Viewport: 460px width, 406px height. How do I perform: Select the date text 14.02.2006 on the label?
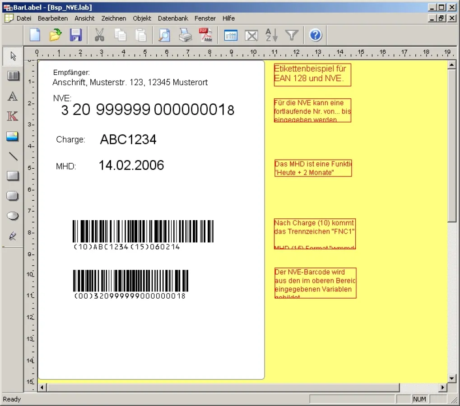point(131,166)
